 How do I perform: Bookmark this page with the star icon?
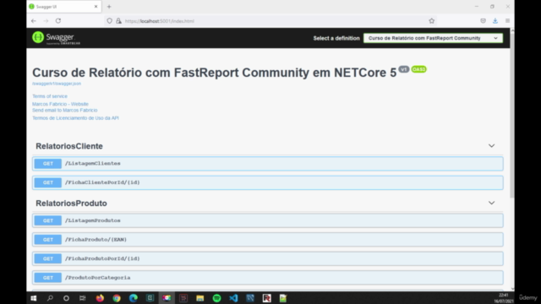pyautogui.click(x=432, y=20)
